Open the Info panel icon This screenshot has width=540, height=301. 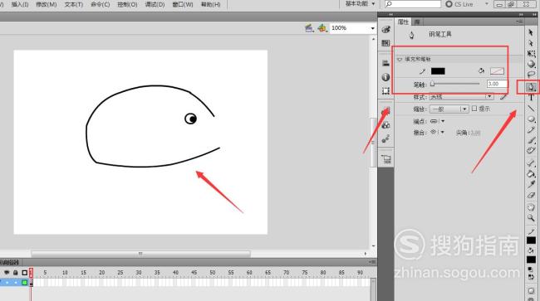385,77
